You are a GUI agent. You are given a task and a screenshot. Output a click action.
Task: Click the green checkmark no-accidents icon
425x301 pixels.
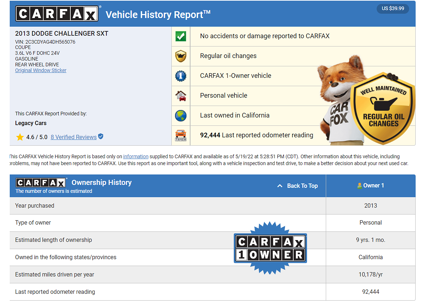180,36
